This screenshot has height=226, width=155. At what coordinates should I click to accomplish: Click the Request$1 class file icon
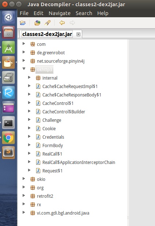point(38,171)
